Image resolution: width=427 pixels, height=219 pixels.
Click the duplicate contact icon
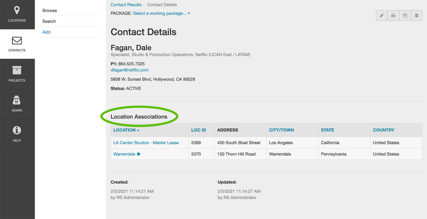pyautogui.click(x=405, y=16)
